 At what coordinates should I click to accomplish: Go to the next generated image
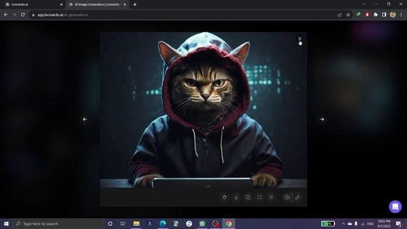click(322, 119)
